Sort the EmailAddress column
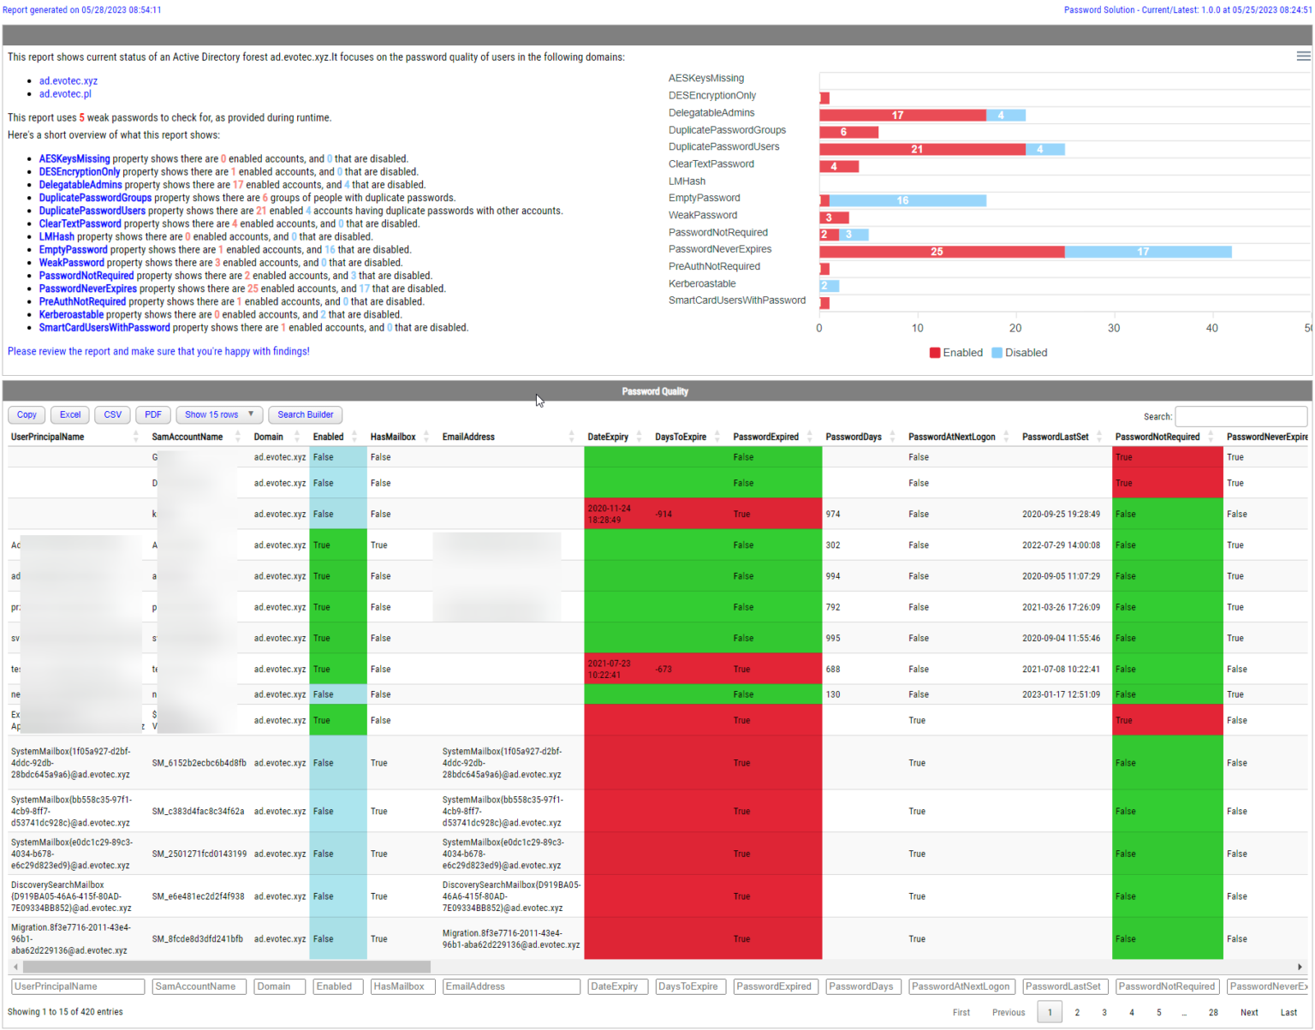Image resolution: width=1315 pixels, height=1030 pixels. click(x=572, y=436)
